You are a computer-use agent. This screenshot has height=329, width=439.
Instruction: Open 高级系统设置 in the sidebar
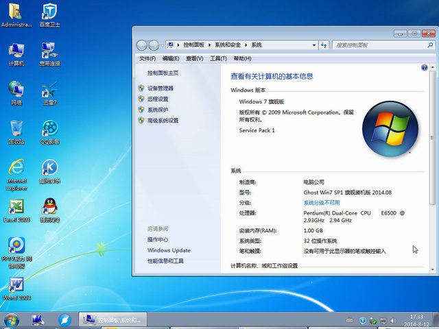[x=163, y=121]
